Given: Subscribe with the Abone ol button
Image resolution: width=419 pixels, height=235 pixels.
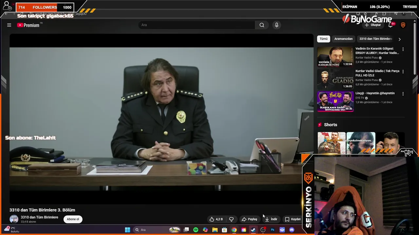Looking at the screenshot, I should 73,219.
